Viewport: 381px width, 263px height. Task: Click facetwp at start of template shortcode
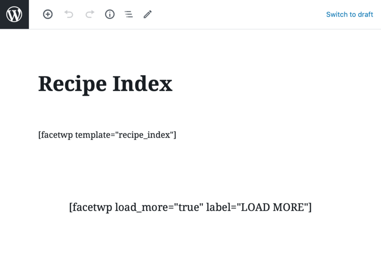57,135
